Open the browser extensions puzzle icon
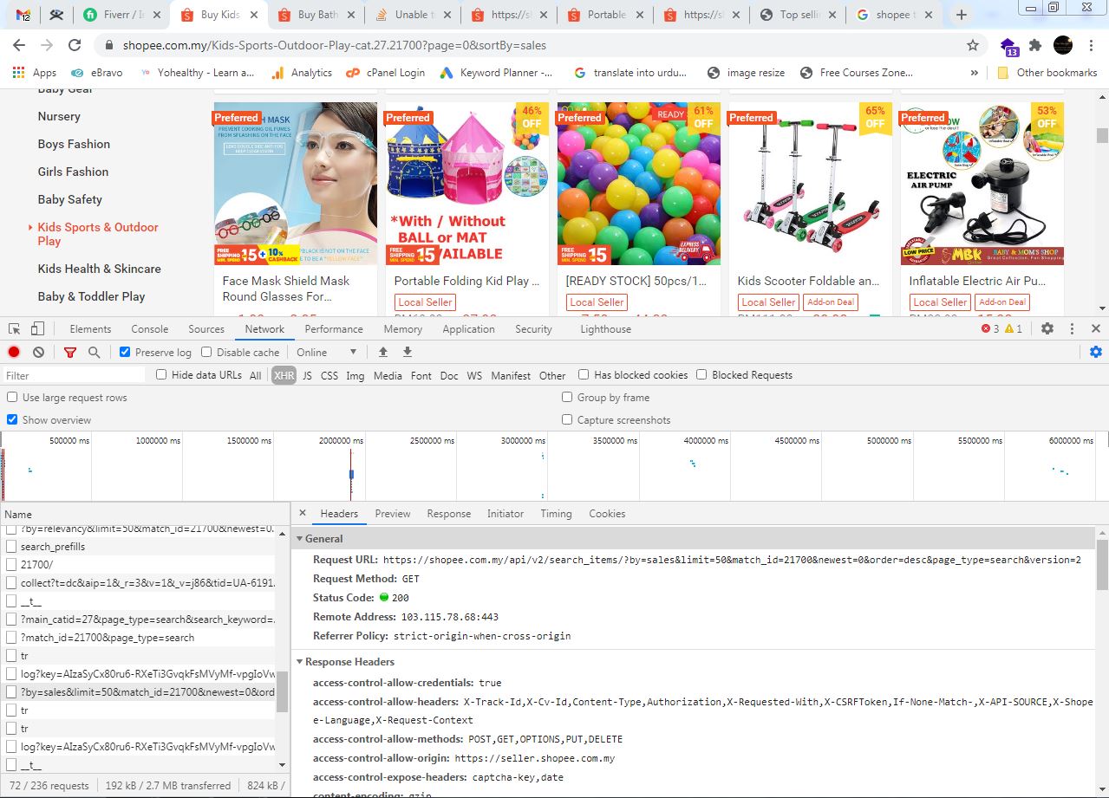The image size is (1109, 798). tap(1034, 45)
